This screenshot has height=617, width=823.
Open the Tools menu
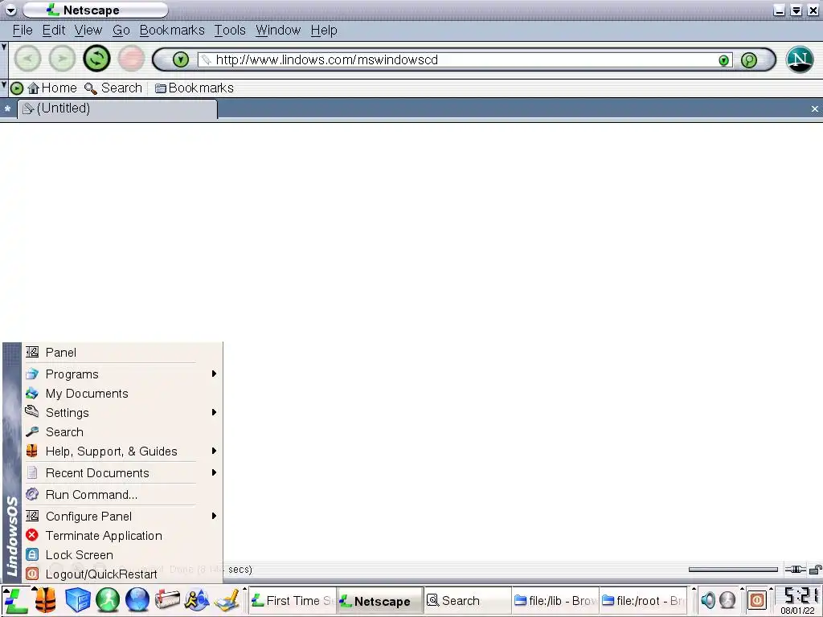[x=230, y=31]
